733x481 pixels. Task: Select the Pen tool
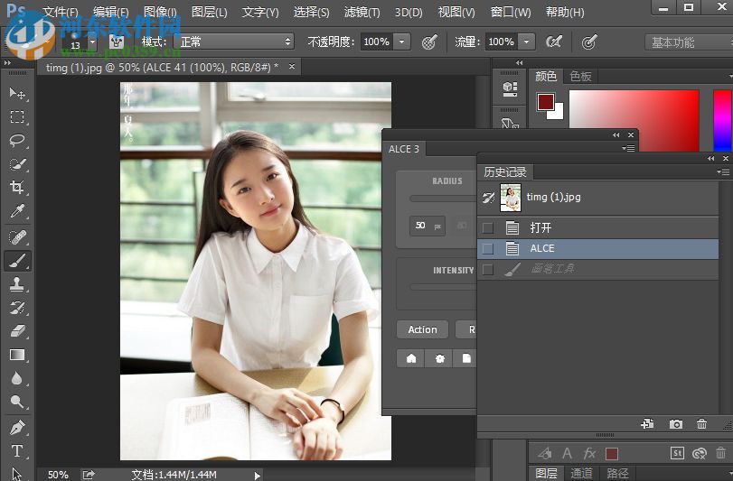pyautogui.click(x=17, y=428)
